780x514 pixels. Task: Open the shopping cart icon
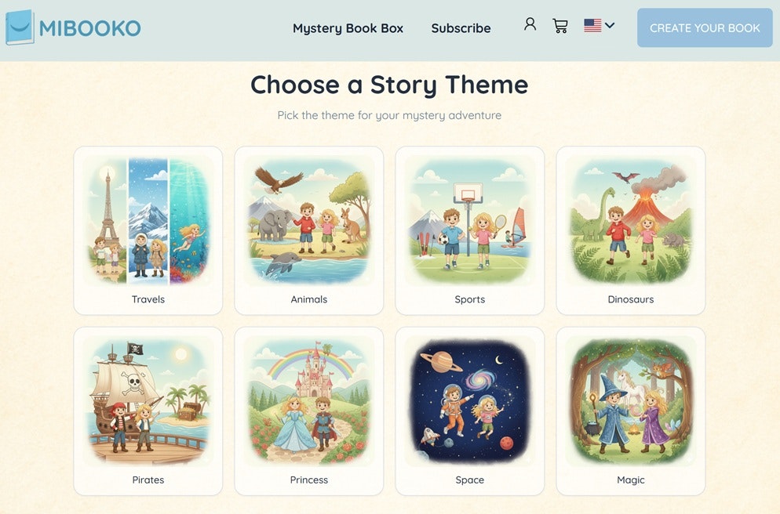pyautogui.click(x=560, y=25)
